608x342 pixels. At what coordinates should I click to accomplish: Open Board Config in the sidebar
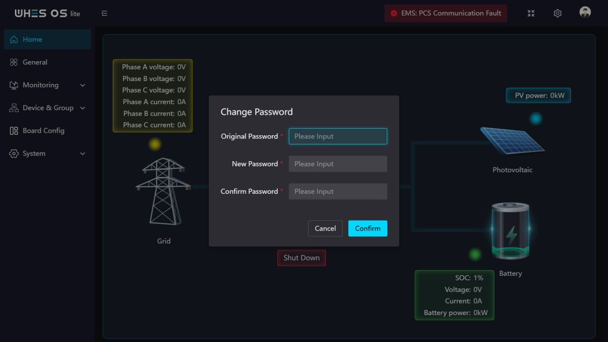pos(48,130)
